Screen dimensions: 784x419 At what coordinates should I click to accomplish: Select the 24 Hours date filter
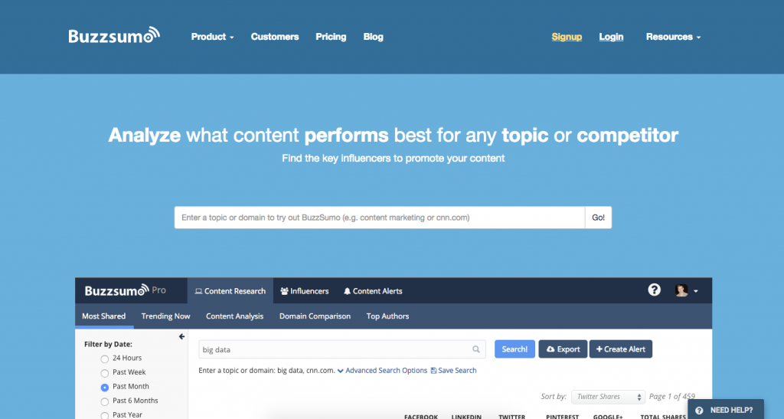tap(105, 358)
